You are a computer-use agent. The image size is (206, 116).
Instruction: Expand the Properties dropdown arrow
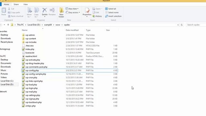pos(87,17)
